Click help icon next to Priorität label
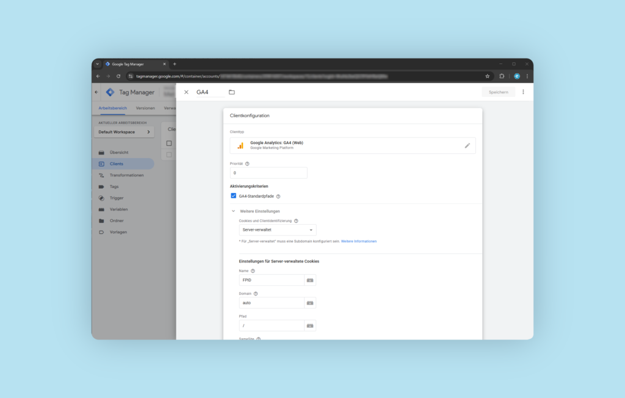The height and width of the screenshot is (398, 625). tap(247, 164)
